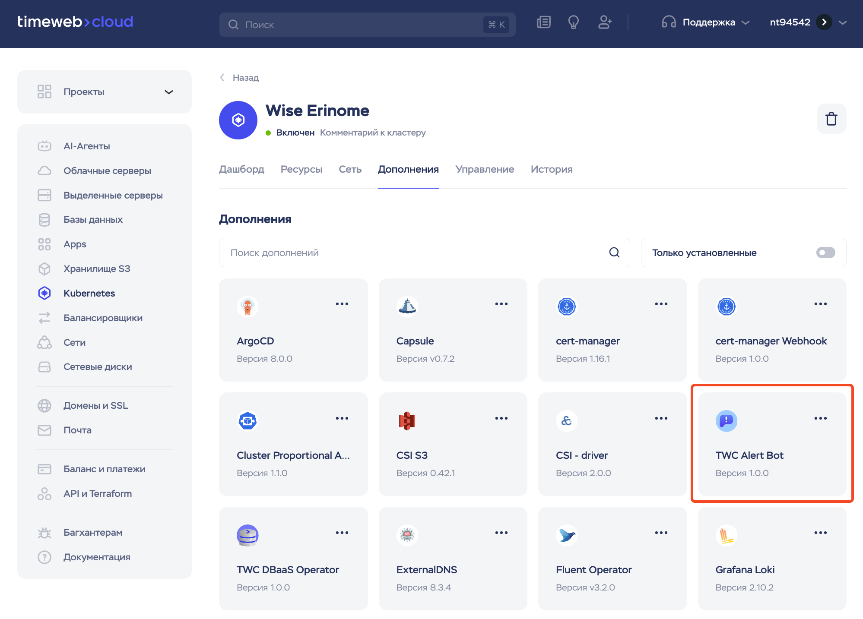Click the Kubernetes sidebar icon

[x=44, y=293]
